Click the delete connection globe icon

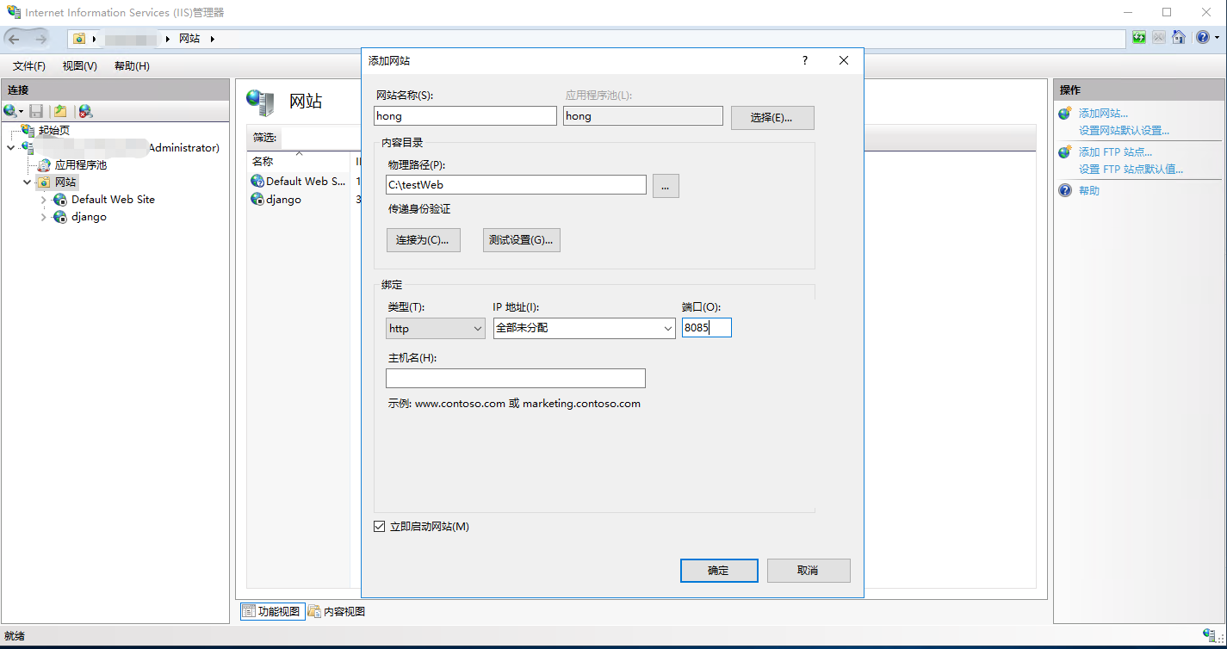coord(85,111)
